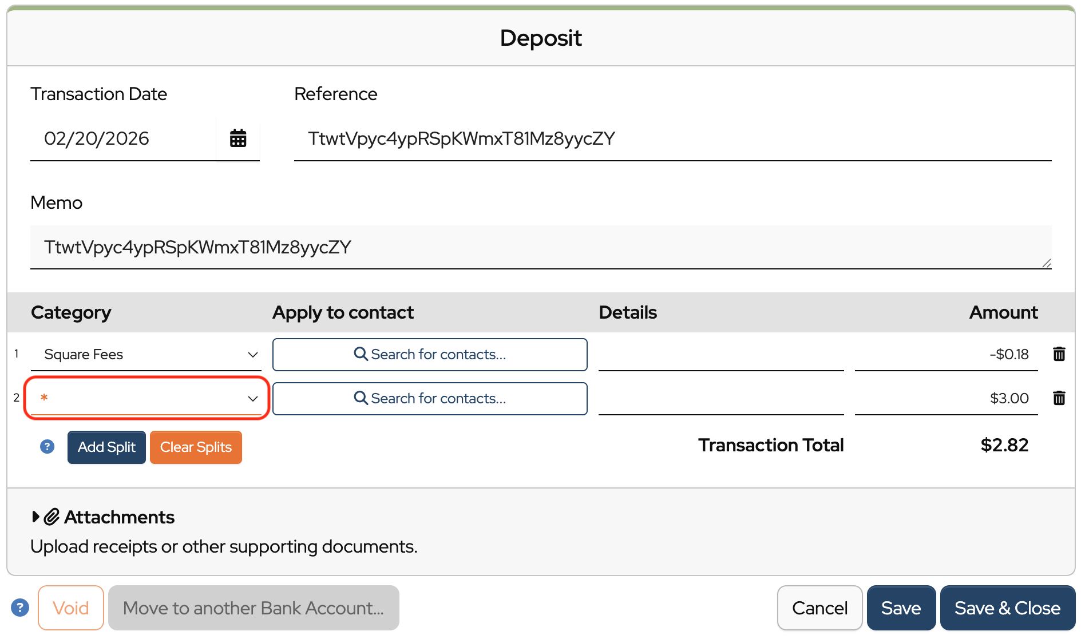
Task: Expand the Attachments section triangle
Action: (x=35, y=517)
